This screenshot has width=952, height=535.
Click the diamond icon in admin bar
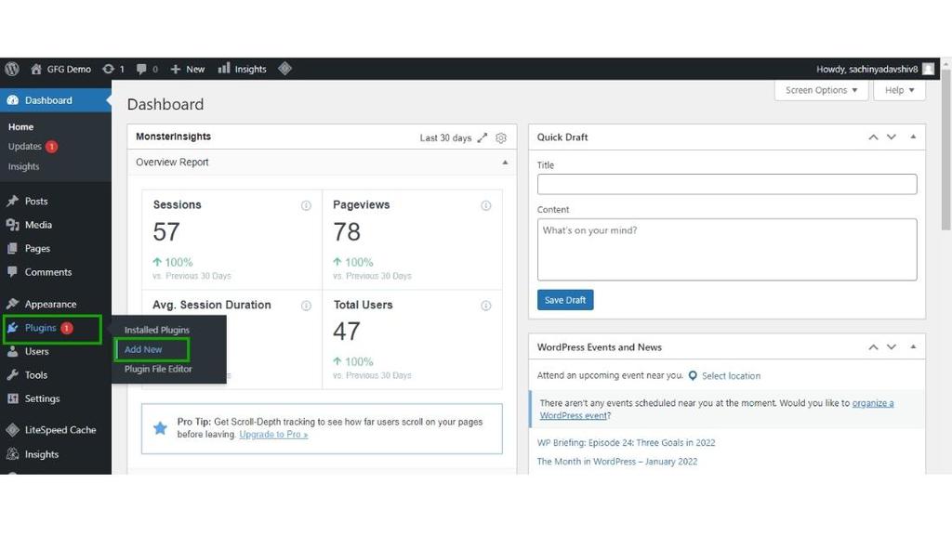coord(284,69)
